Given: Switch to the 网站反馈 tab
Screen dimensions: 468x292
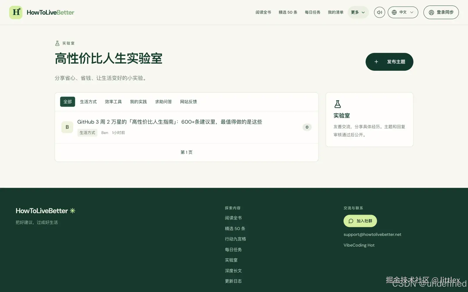Looking at the screenshot, I should [x=189, y=102].
